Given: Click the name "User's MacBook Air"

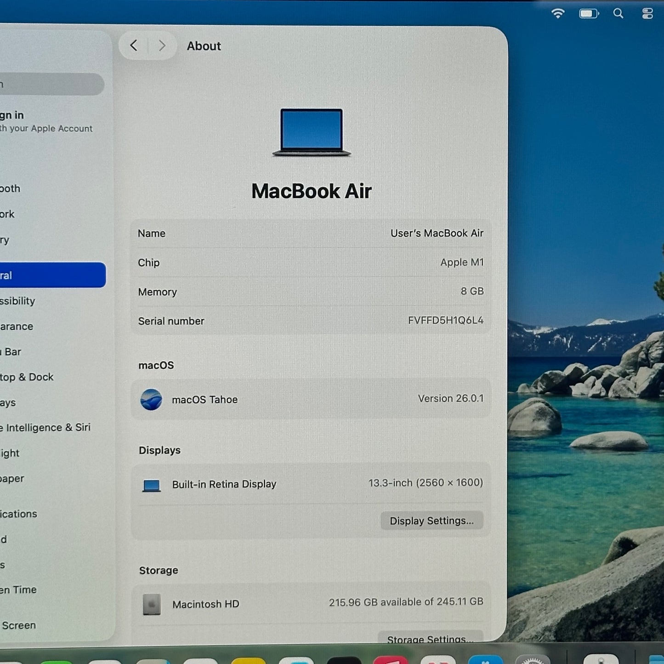Looking at the screenshot, I should (437, 233).
